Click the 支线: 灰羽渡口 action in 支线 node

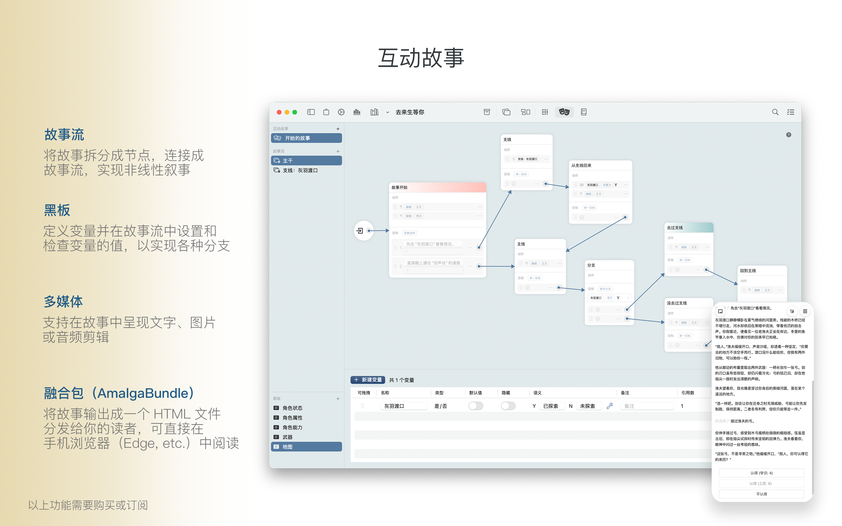527,159
